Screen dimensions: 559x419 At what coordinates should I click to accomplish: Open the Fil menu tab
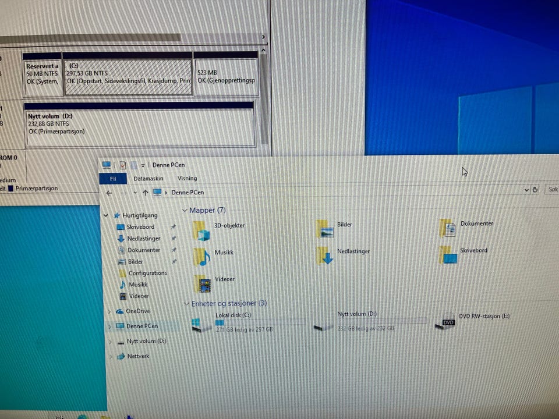tap(112, 179)
